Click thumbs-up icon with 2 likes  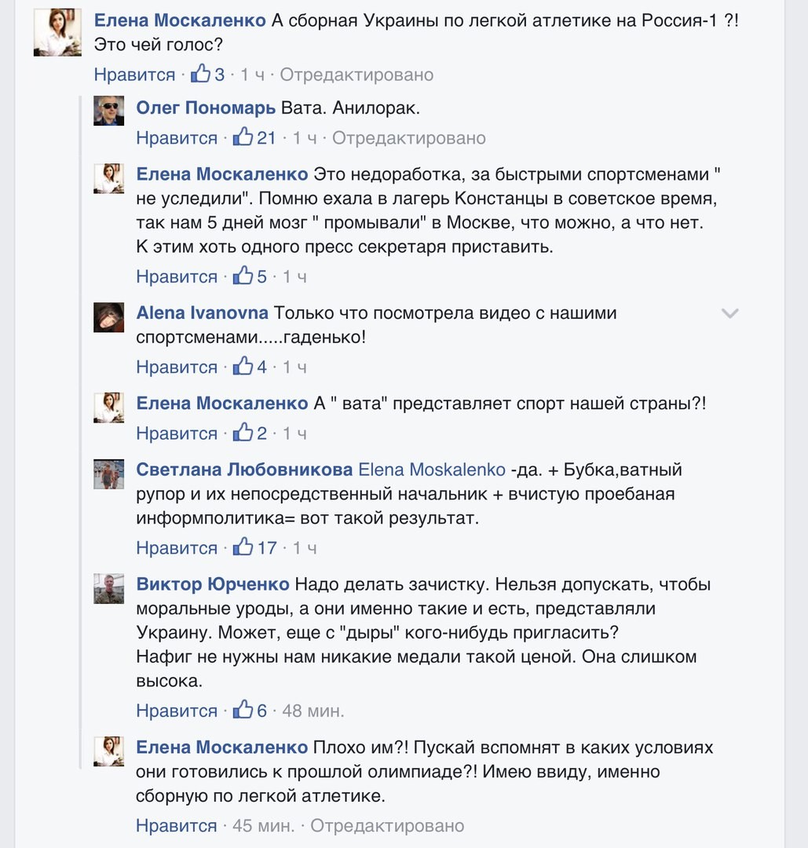pyautogui.click(x=243, y=432)
